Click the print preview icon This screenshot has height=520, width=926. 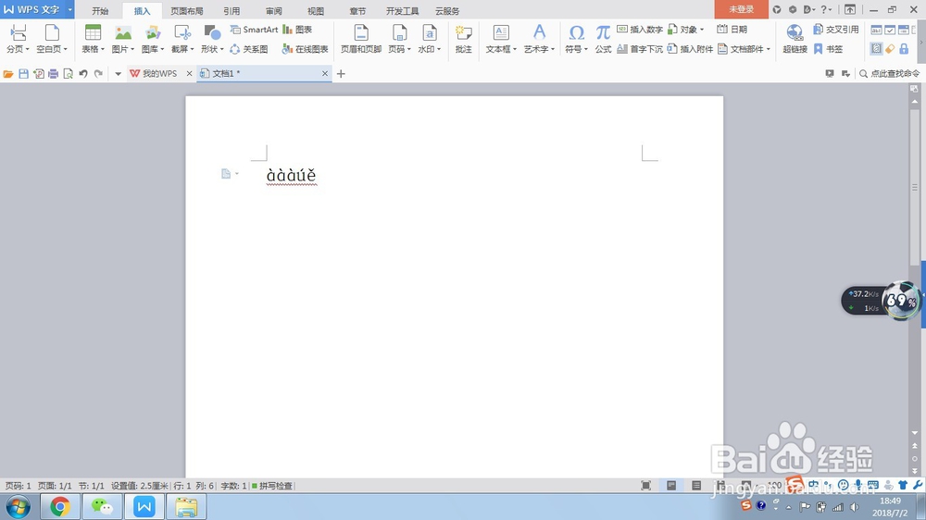pos(68,74)
